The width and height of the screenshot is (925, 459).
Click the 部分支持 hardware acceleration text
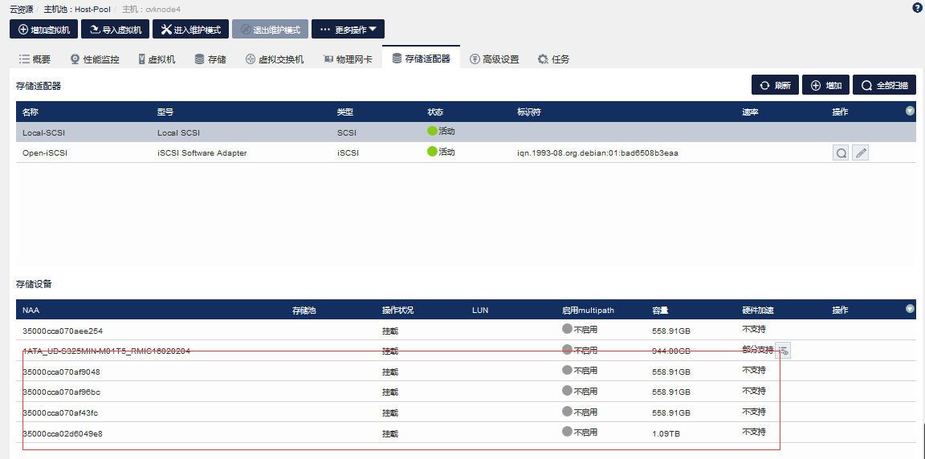pos(757,349)
